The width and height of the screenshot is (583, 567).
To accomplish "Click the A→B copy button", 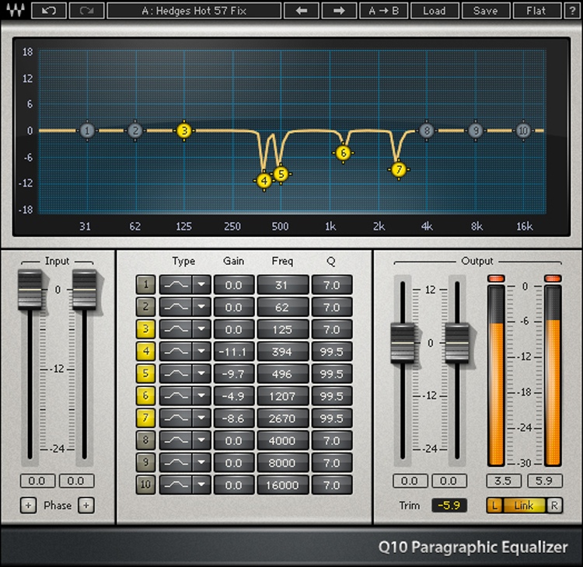I will pos(385,11).
